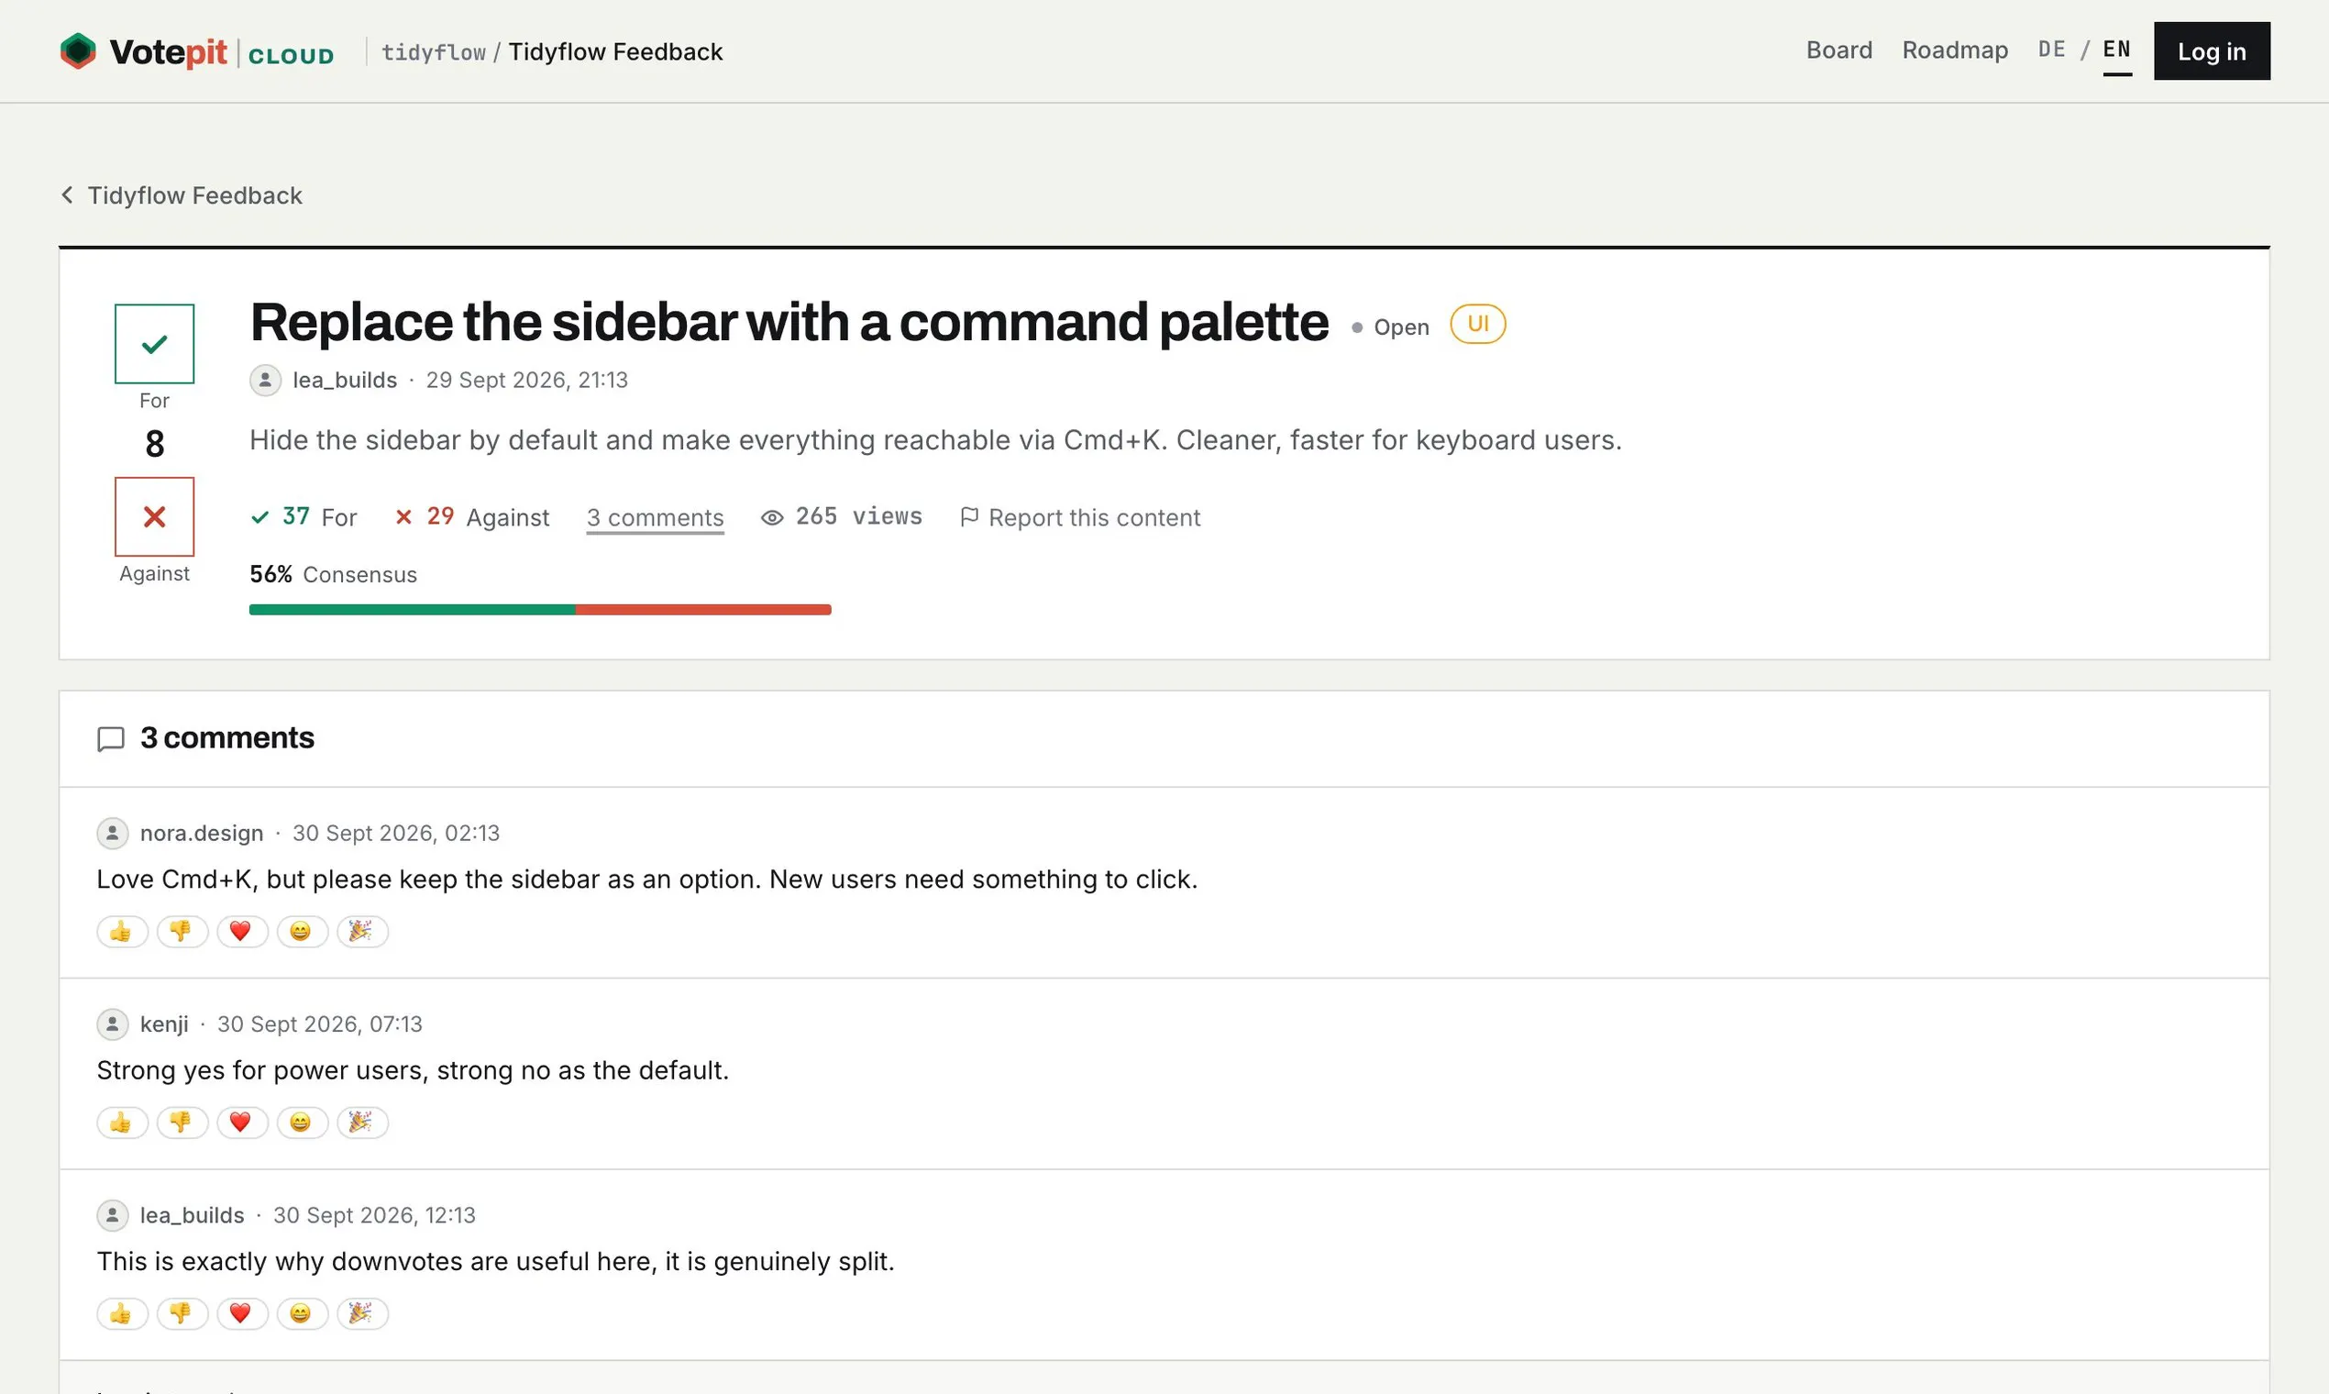Click the 56% consensus progress bar
Viewport: 2329px width, 1394px height.
click(540, 610)
